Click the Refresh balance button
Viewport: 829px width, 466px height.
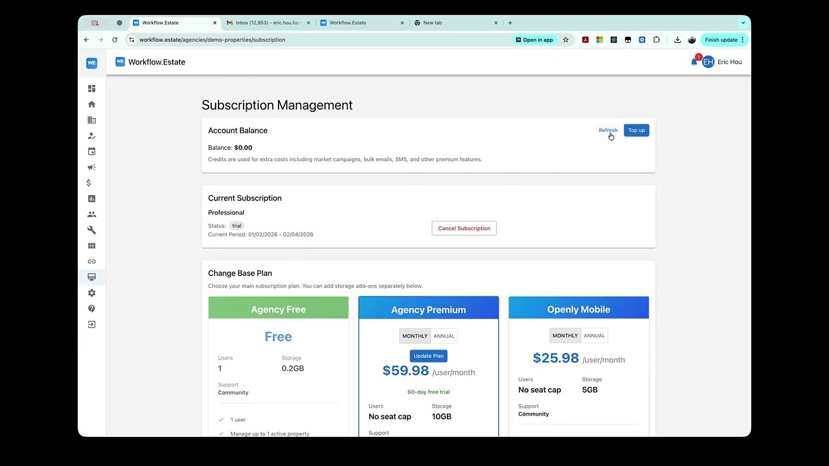coord(608,130)
